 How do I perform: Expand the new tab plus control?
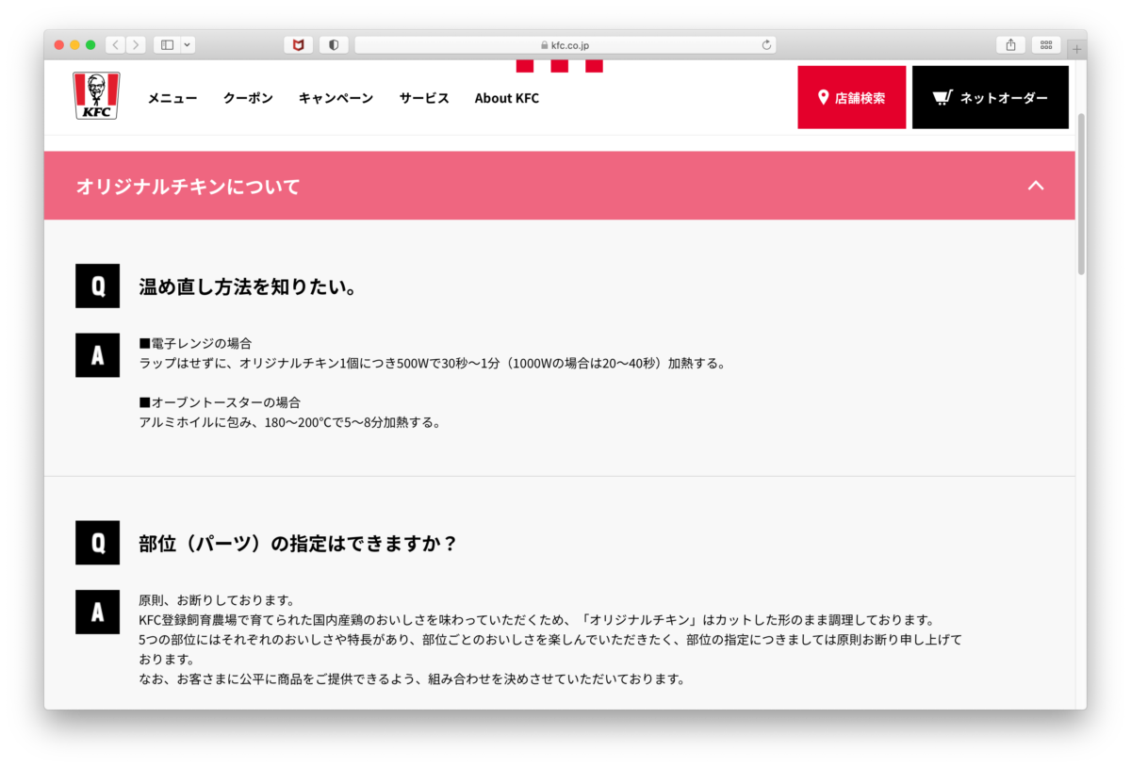pos(1075,44)
